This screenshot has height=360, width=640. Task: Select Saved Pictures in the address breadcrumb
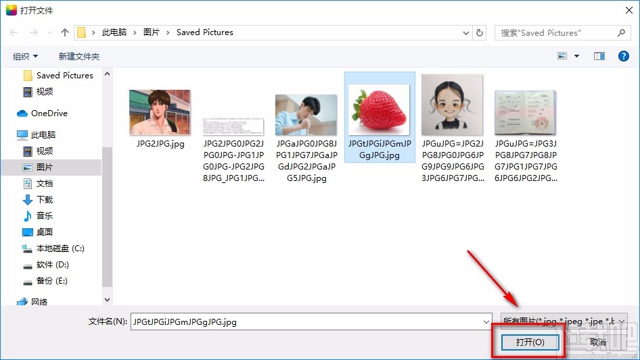tap(204, 32)
